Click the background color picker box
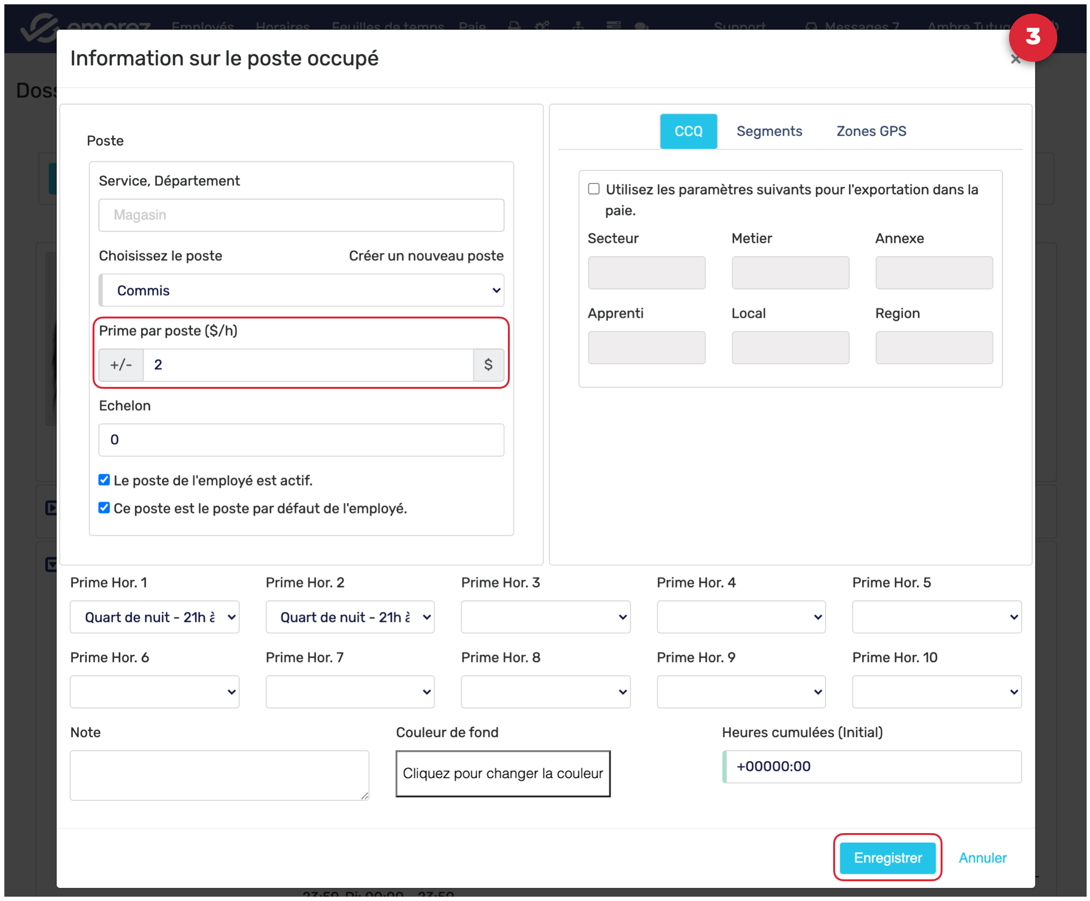Image resolution: width=1090 pixels, height=901 pixels. tap(503, 773)
